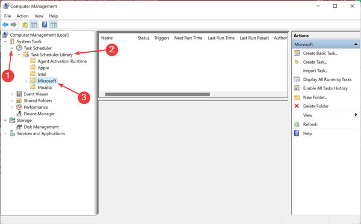Click the Up One Level folder icon
Image resolution: width=361 pixels, height=224 pixels.
(x=25, y=25)
